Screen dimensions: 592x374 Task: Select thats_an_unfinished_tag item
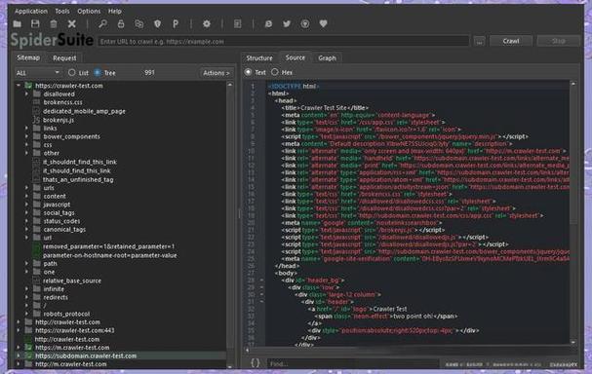pyautogui.click(x=78, y=179)
